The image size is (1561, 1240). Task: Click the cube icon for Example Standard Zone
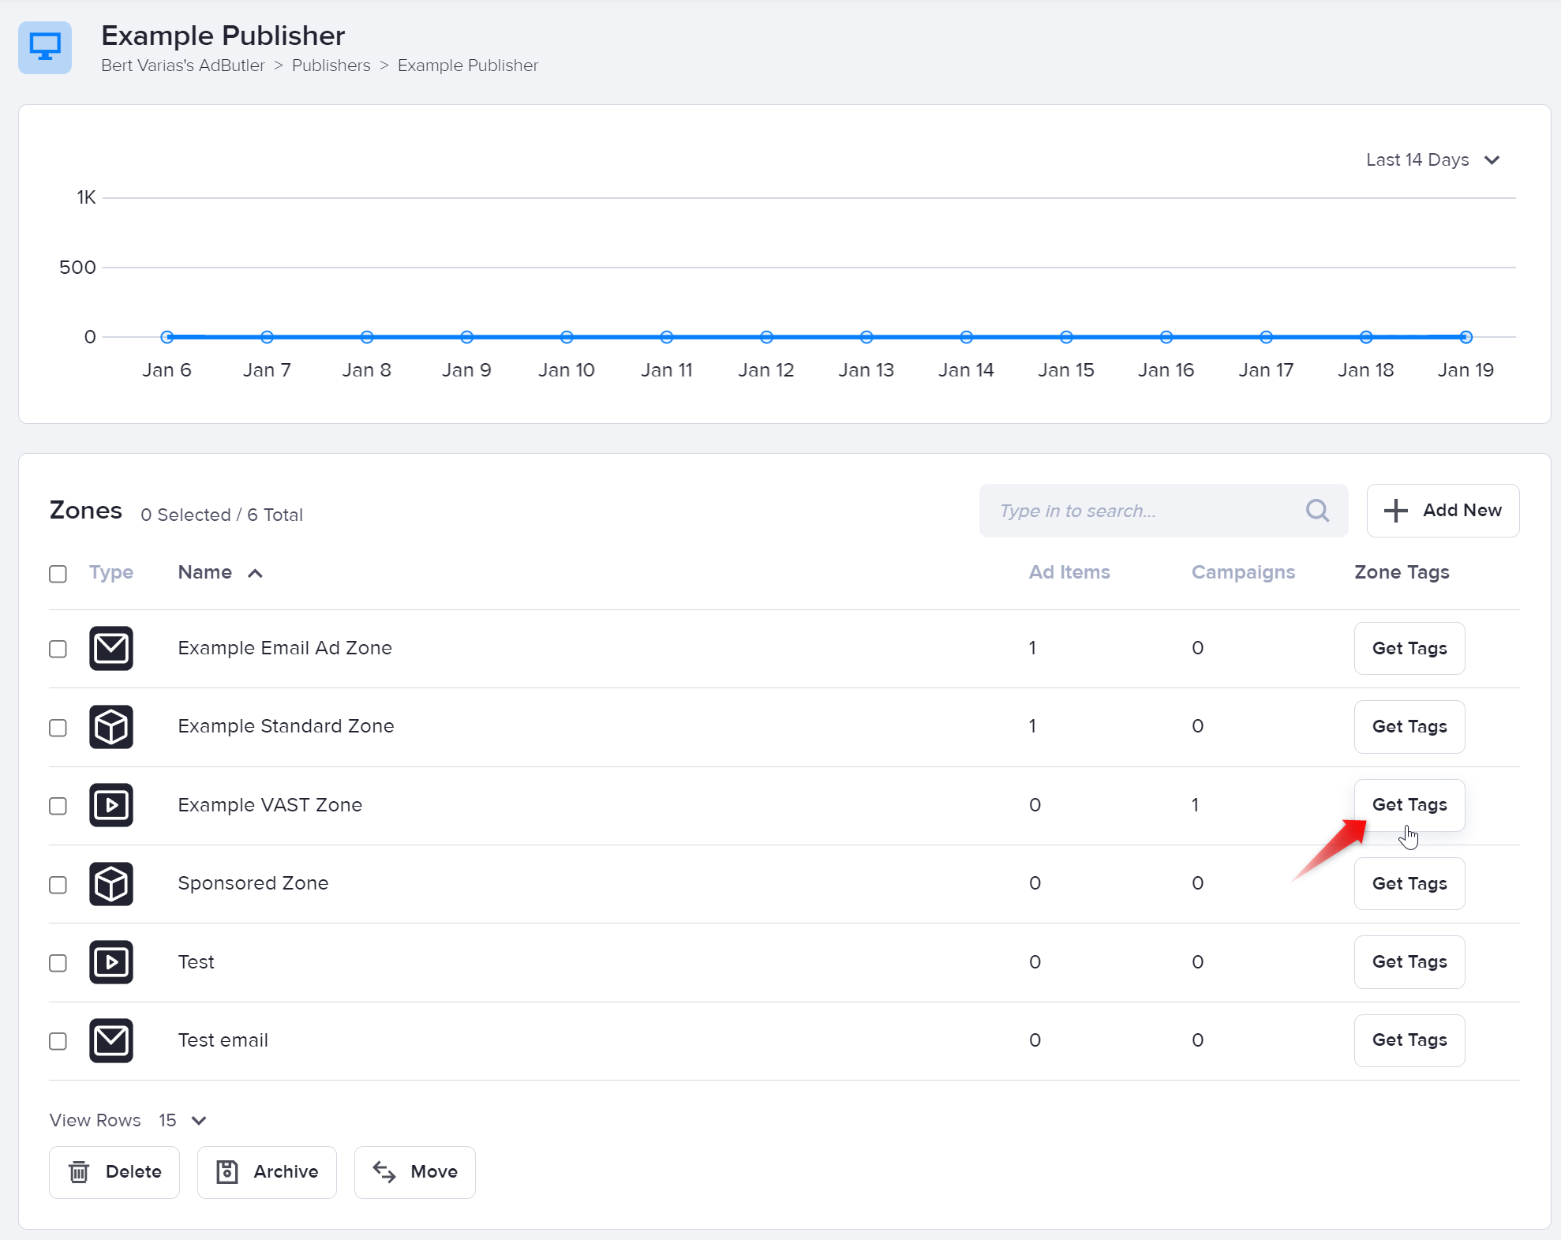tap(110, 726)
